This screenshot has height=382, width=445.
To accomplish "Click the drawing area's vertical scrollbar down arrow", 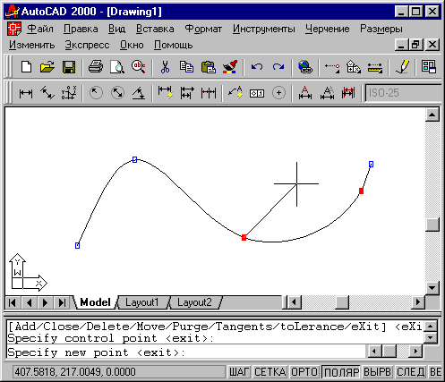I will pyautogui.click(x=432, y=288).
